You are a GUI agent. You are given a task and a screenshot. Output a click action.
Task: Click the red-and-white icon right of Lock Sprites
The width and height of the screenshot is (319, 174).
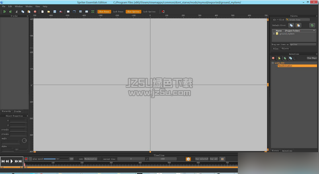point(163,12)
